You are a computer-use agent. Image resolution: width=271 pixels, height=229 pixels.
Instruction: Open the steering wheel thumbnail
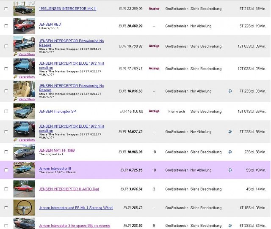[x=24, y=207]
